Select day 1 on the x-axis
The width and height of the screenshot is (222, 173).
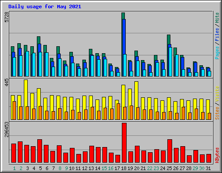coord(14,168)
